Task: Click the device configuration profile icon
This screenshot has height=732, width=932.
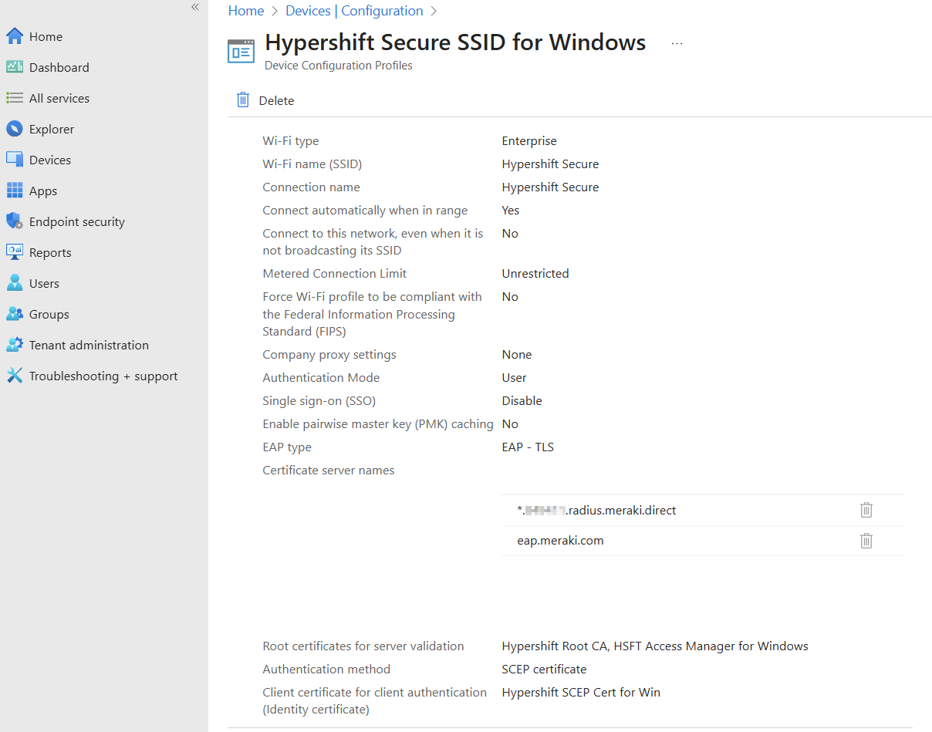Action: tap(241, 51)
